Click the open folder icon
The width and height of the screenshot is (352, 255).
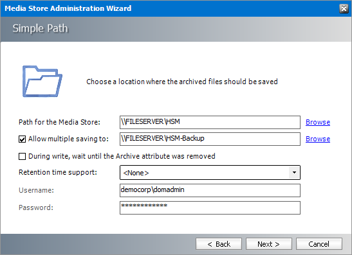point(42,82)
